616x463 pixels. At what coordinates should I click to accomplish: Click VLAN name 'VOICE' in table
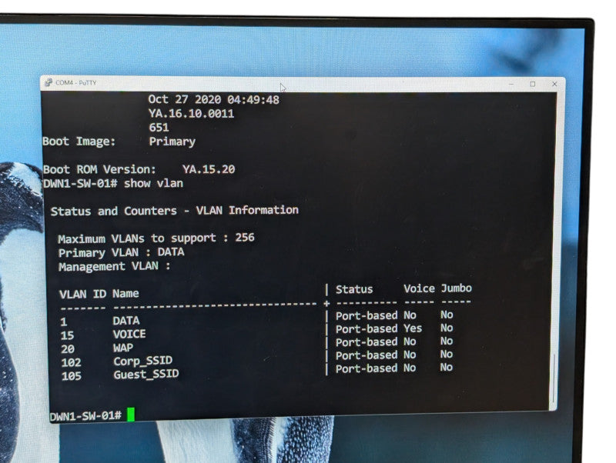129,335
